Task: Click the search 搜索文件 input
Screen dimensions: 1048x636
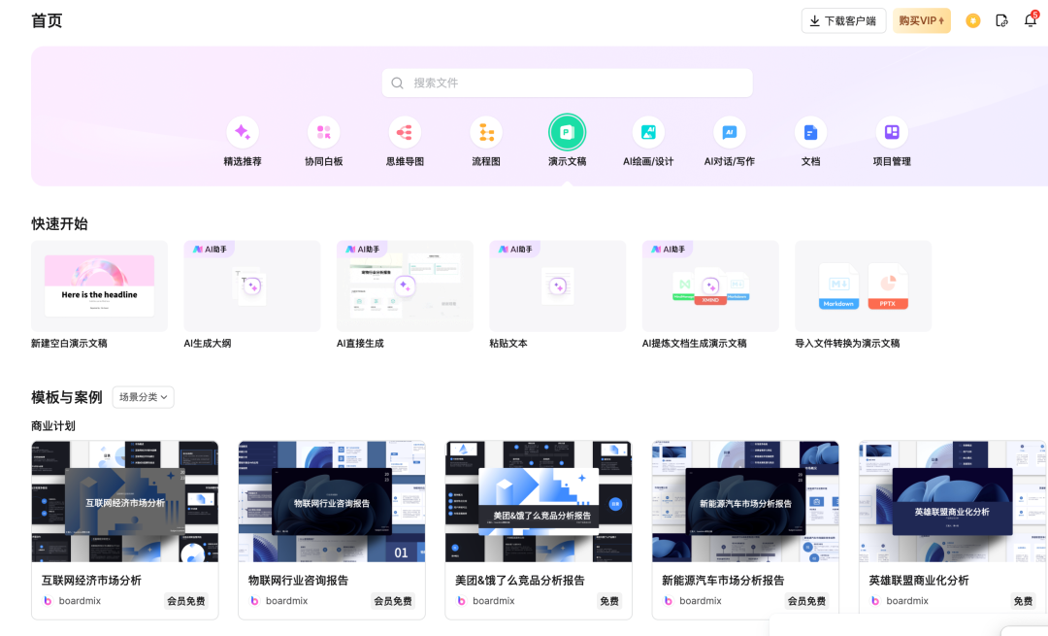Action: [567, 83]
